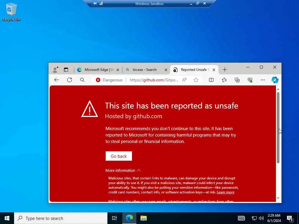This screenshot has width=299, height=224.
Task: Open Browser essentials heart icon
Action: (x=250, y=80)
